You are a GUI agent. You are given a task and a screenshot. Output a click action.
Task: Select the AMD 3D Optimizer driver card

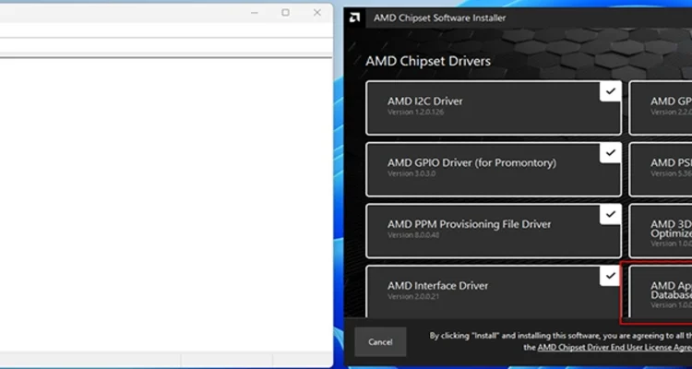click(x=661, y=231)
